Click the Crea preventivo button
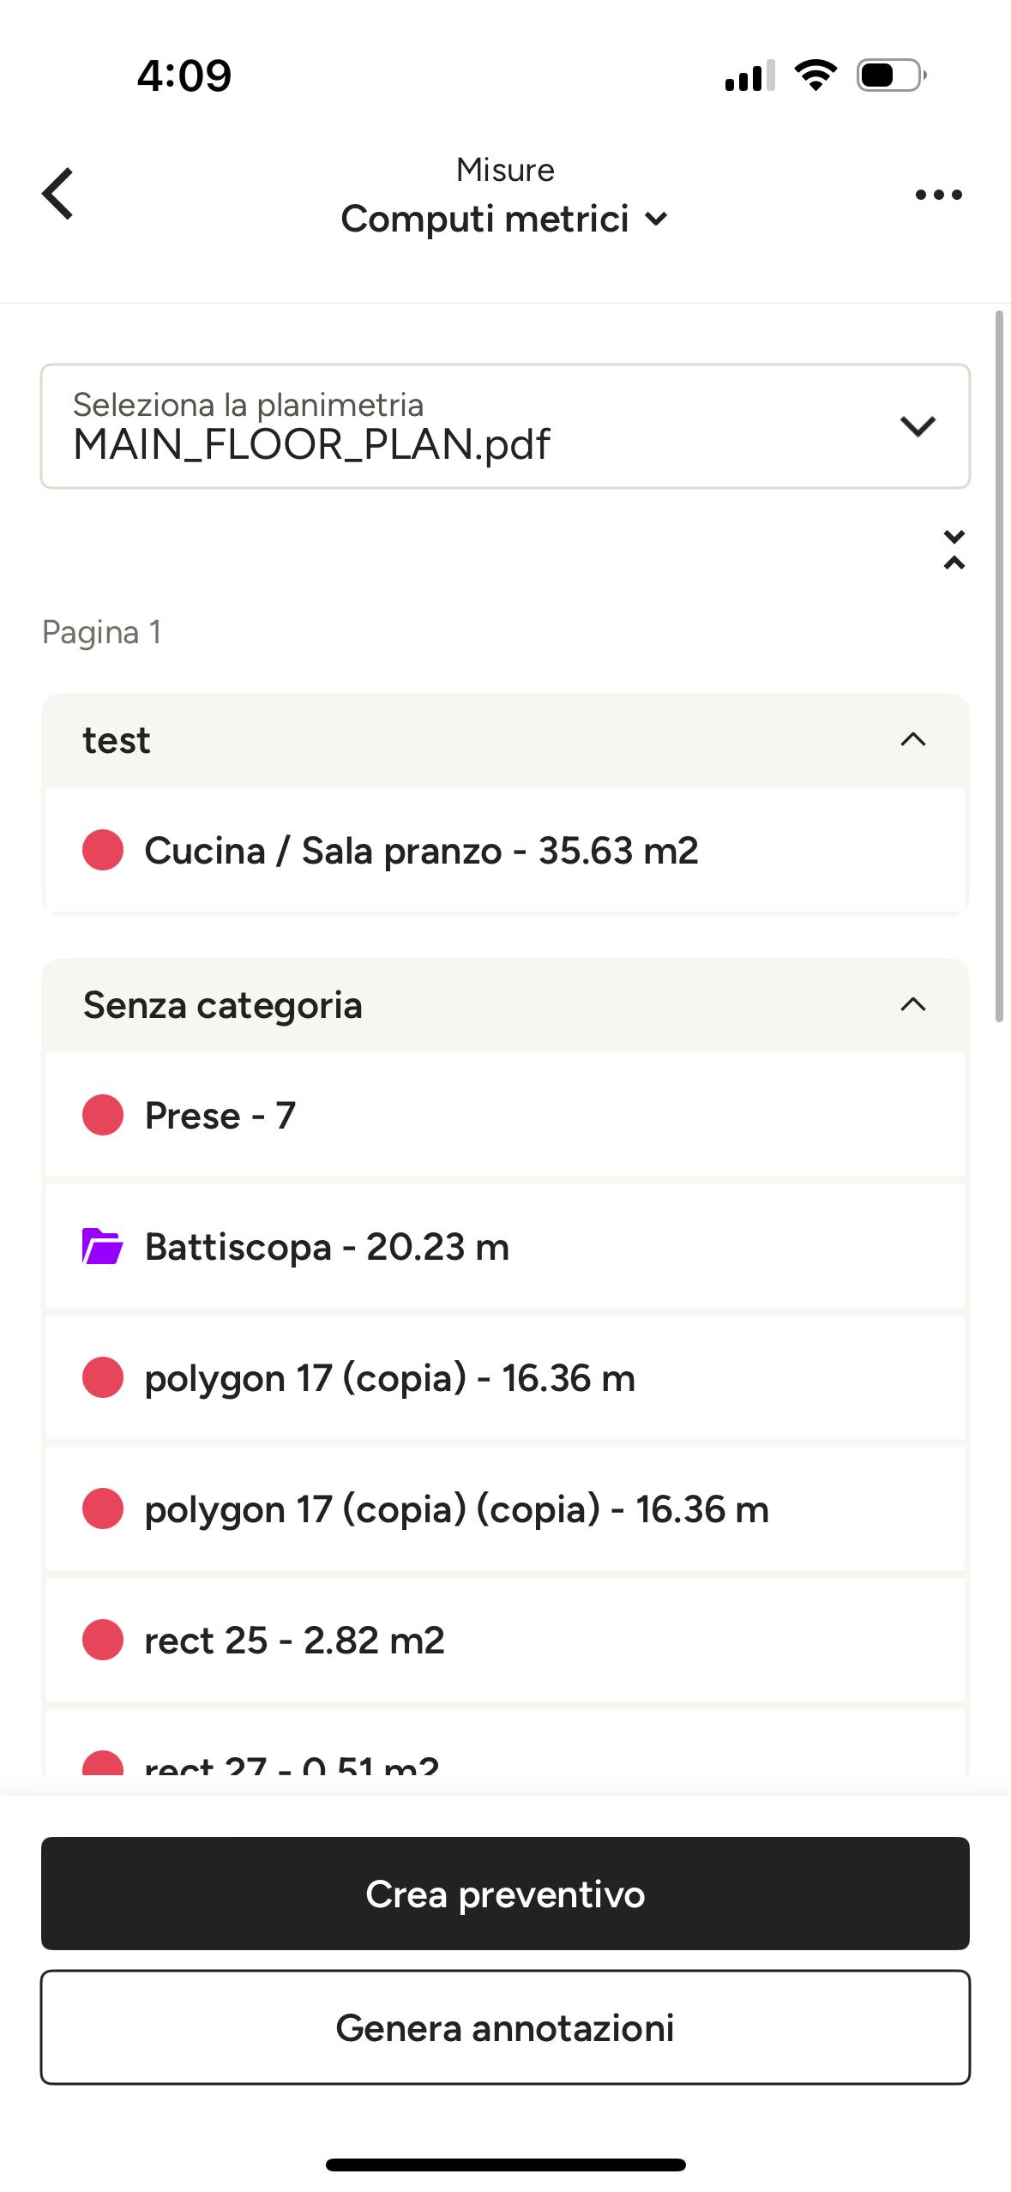This screenshot has width=1011, height=2192. click(505, 1894)
